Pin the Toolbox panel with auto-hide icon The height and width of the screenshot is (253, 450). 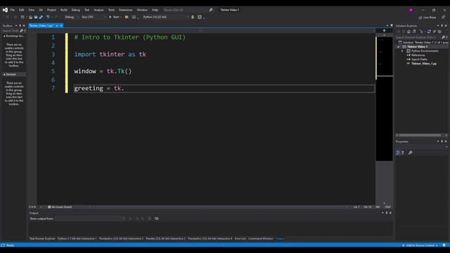(x=20, y=25)
